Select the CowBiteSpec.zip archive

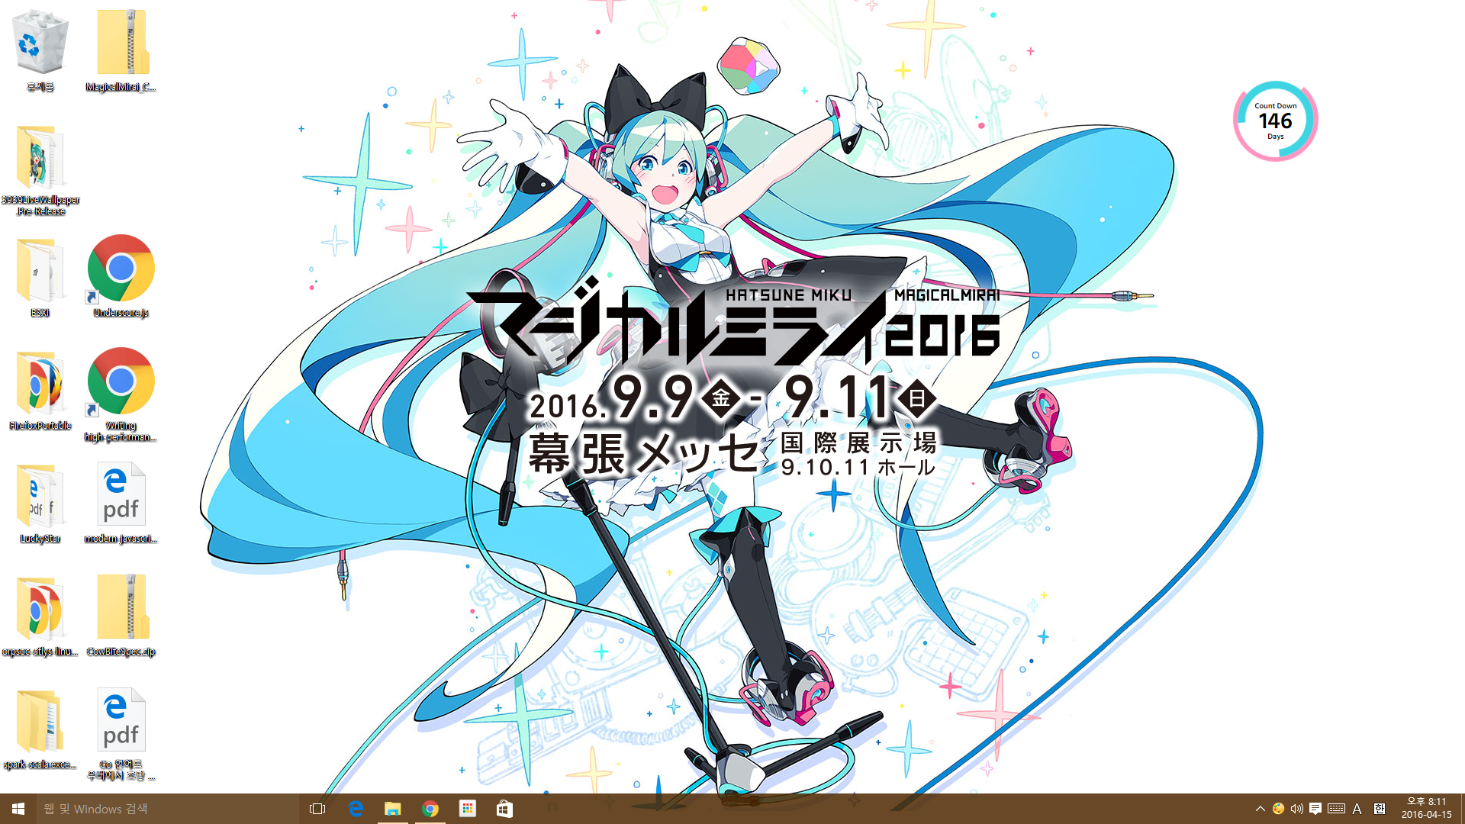[121, 609]
